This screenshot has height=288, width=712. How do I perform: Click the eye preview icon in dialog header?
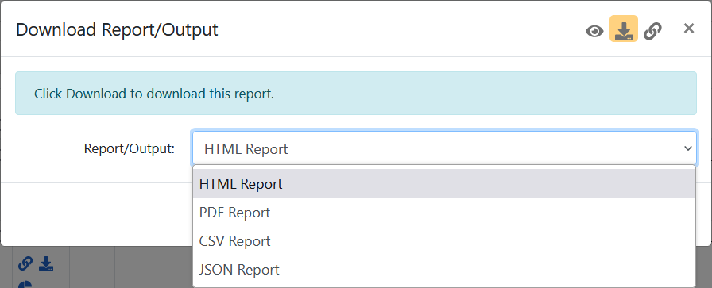(594, 31)
